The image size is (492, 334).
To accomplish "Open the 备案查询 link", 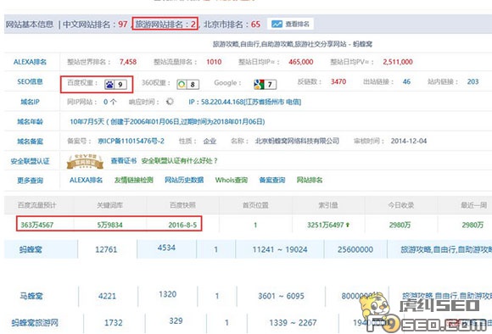I will click(272, 180).
